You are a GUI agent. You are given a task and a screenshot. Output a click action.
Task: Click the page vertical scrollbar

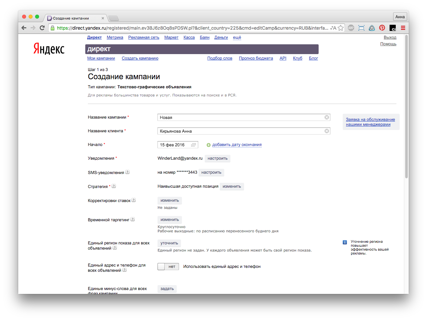coord(406,108)
